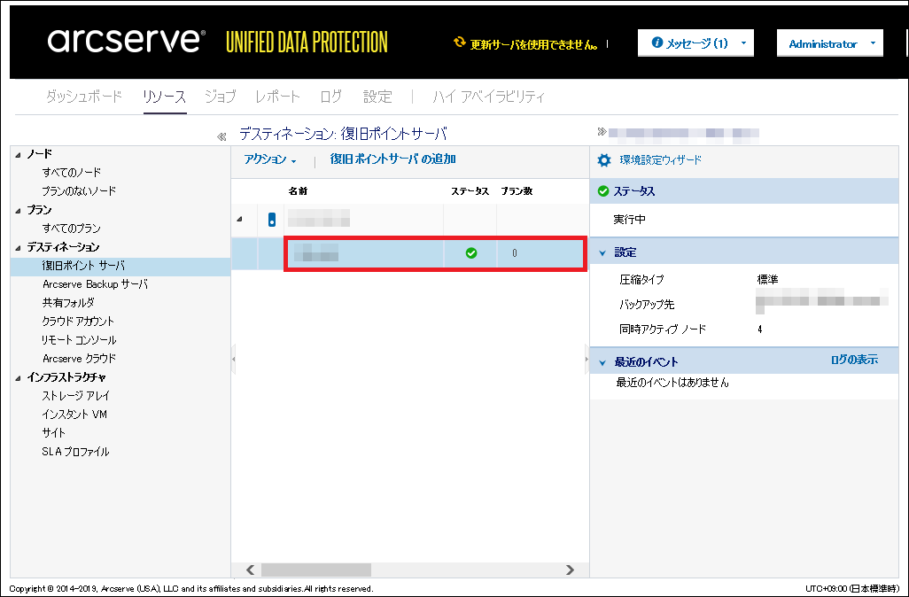Select クラウド アカウント in tree
This screenshot has width=909, height=597.
click(x=78, y=322)
